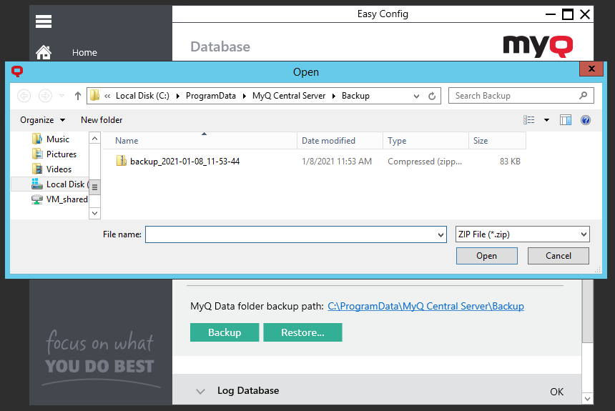Click the Home house icon
Viewport: 615px width, 411px height.
44,52
